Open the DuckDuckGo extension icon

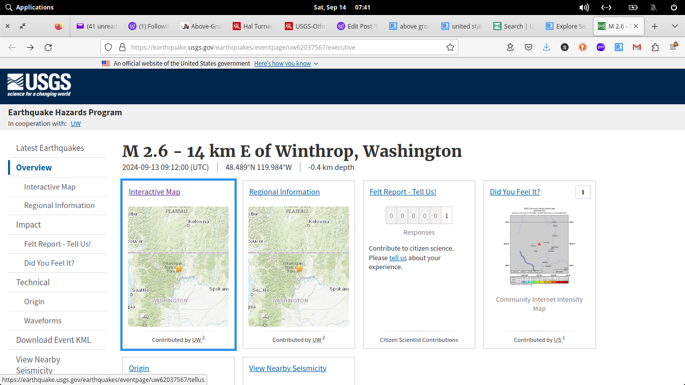[x=583, y=47]
